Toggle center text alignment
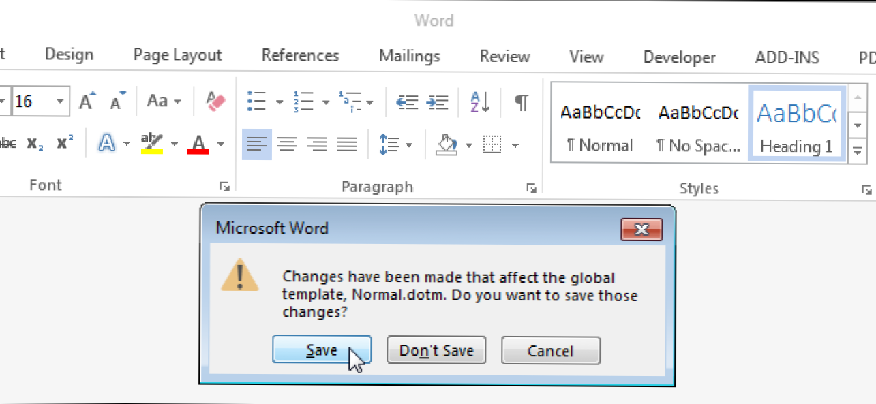876x404 pixels. click(x=287, y=144)
